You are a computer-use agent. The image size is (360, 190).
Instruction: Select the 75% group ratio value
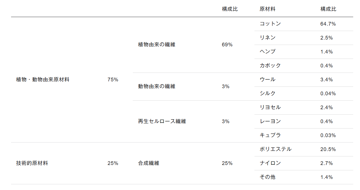113,80
